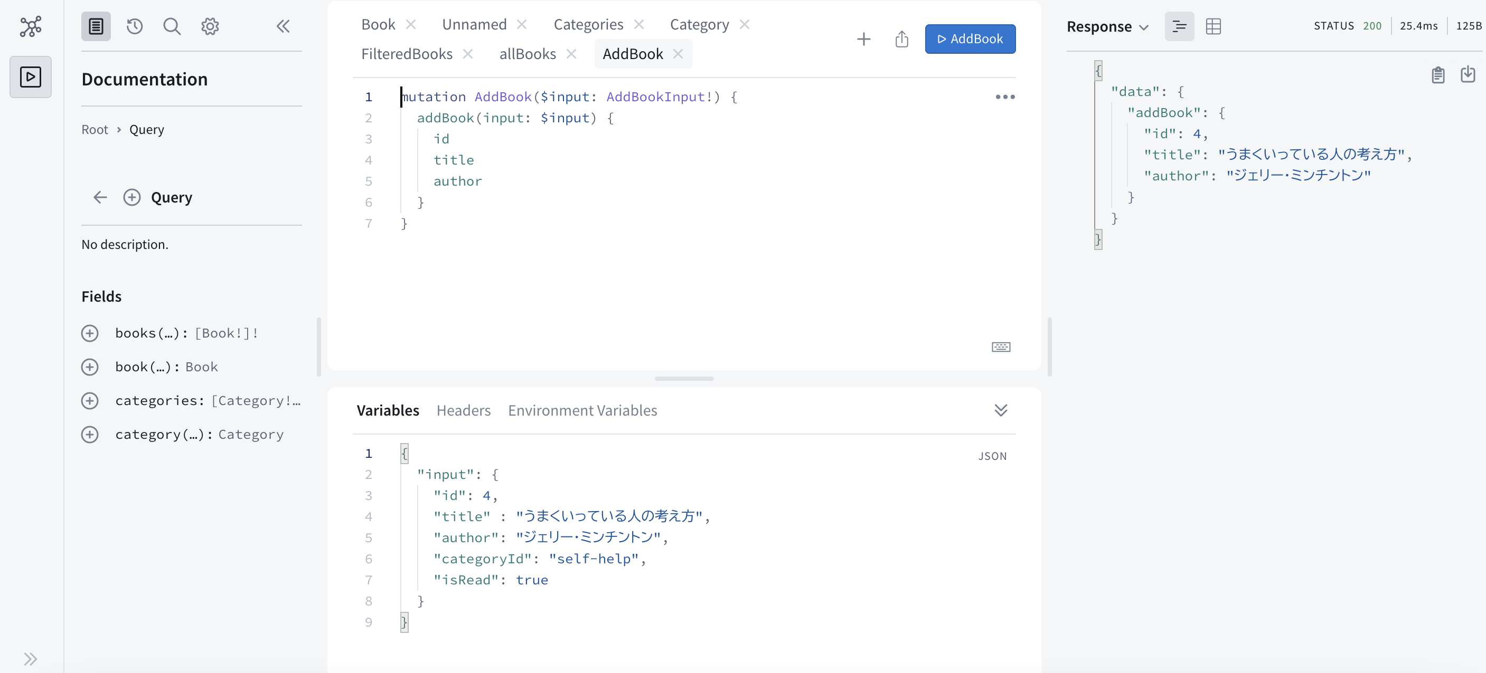The image size is (1486, 673).
Task: Open the settings gear icon
Action: point(210,26)
